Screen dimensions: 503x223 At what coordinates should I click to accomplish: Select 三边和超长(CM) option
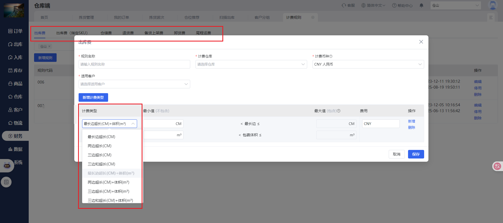tap(112, 164)
